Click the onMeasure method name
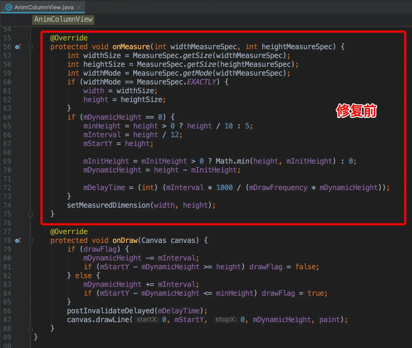This screenshot has height=348, width=412. tap(131, 47)
